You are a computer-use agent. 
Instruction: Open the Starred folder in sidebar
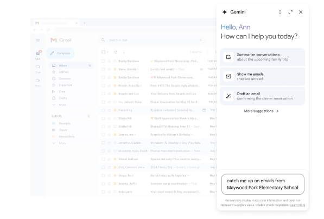(60, 72)
